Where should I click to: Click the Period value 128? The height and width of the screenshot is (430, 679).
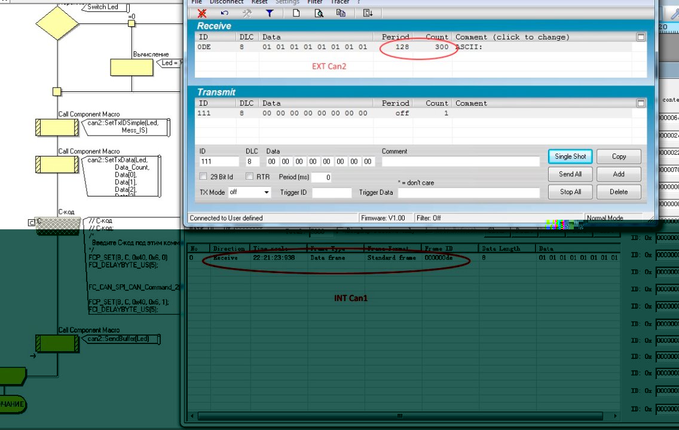(x=402, y=47)
